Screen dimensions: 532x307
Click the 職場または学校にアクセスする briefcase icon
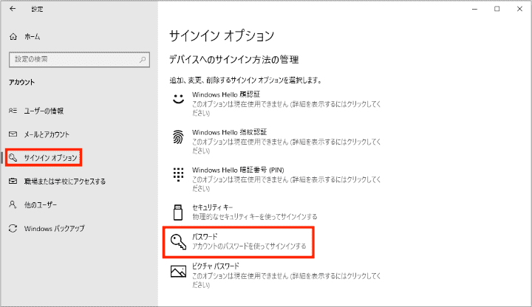13,182
